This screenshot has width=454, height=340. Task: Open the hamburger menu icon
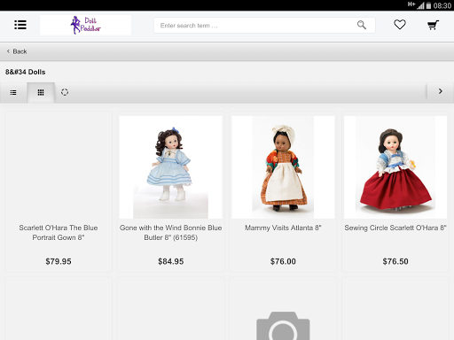(x=20, y=25)
